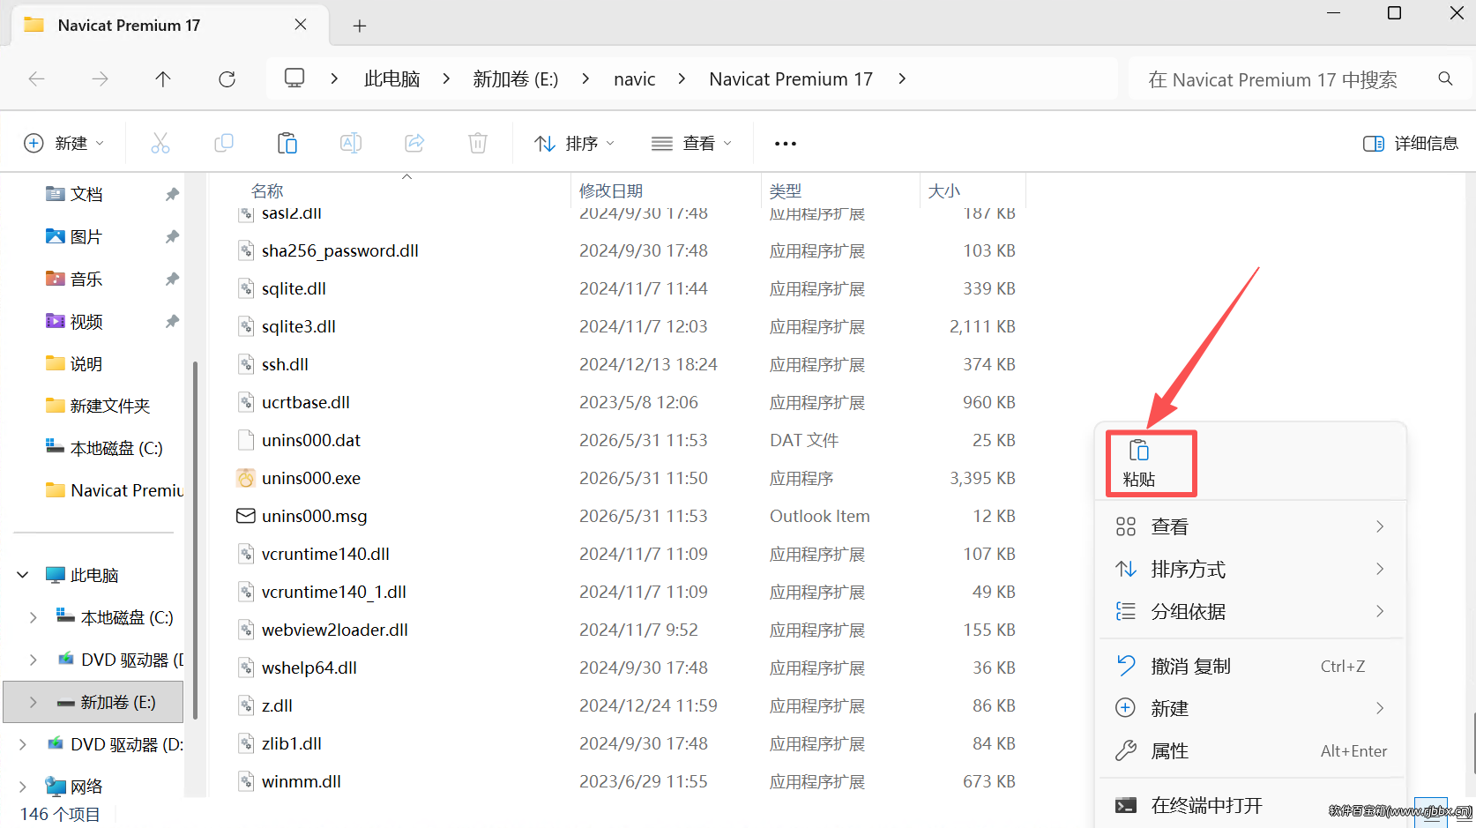Click the search magnifier icon
Viewport: 1476px width, 828px height.
tap(1445, 79)
